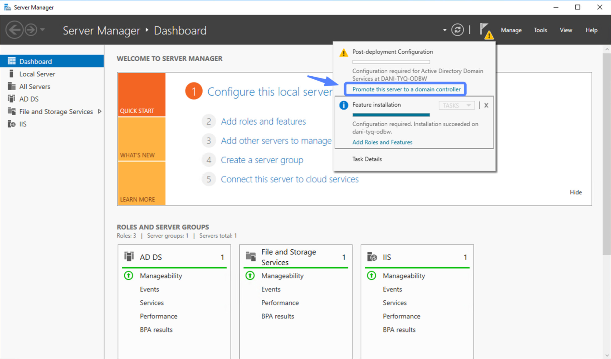Image resolution: width=611 pixels, height=359 pixels.
Task: Click Hide to collapse the welcome tile
Action: (x=576, y=192)
